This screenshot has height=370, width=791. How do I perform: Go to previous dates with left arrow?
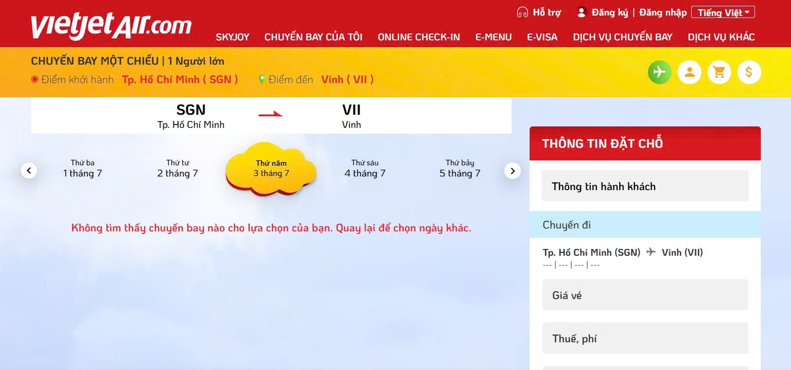(x=29, y=170)
